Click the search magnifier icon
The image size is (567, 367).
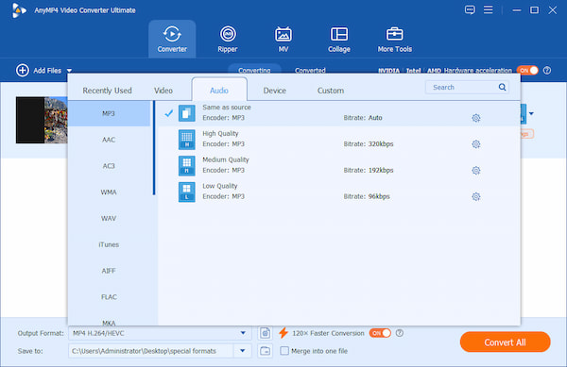502,87
